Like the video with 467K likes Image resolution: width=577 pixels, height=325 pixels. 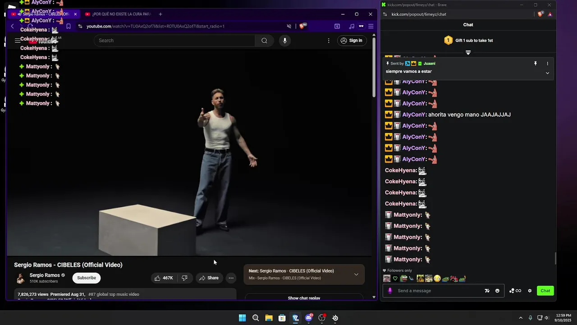click(164, 278)
